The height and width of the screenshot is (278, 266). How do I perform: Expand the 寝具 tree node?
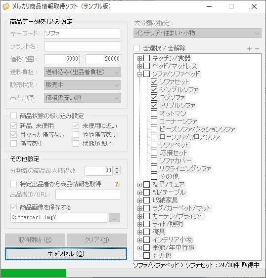pyautogui.click(x=139, y=232)
